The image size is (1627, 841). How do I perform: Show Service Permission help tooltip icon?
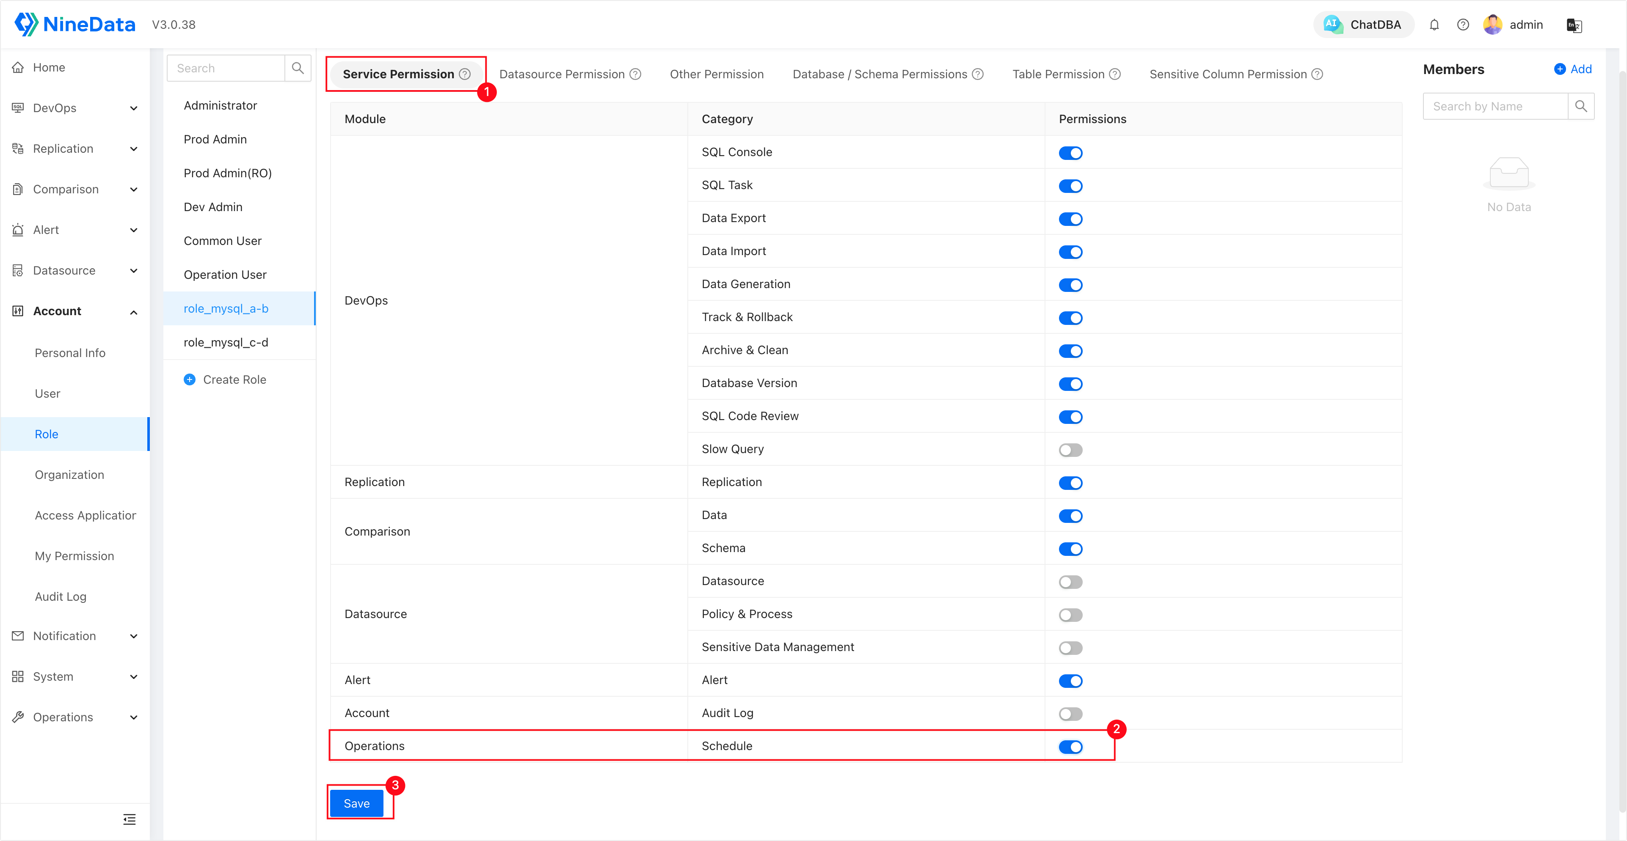465,74
